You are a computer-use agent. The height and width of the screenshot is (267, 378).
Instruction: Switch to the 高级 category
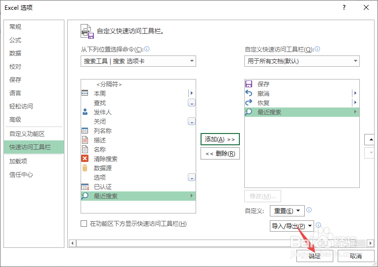(x=34, y=119)
